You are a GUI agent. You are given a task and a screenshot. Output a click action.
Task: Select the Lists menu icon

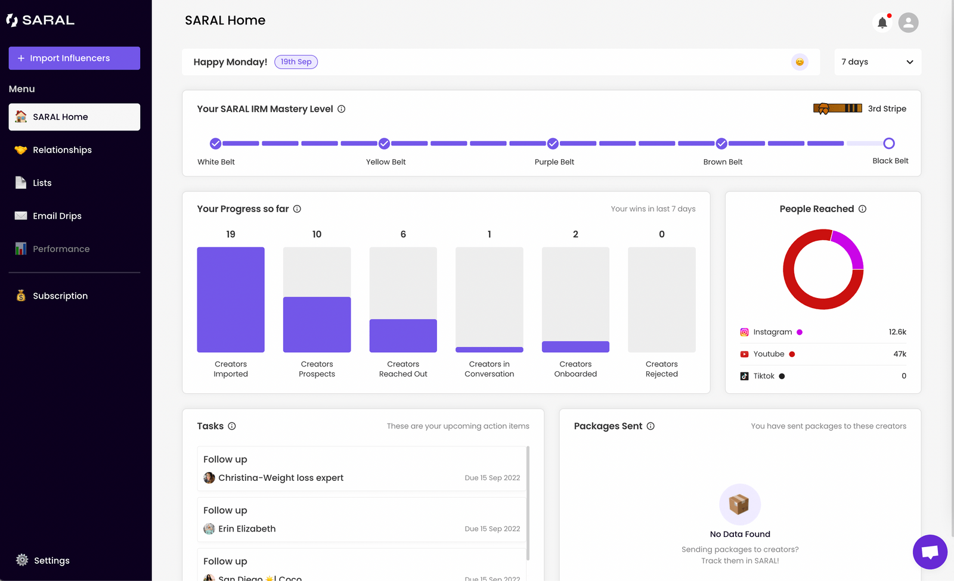point(21,182)
